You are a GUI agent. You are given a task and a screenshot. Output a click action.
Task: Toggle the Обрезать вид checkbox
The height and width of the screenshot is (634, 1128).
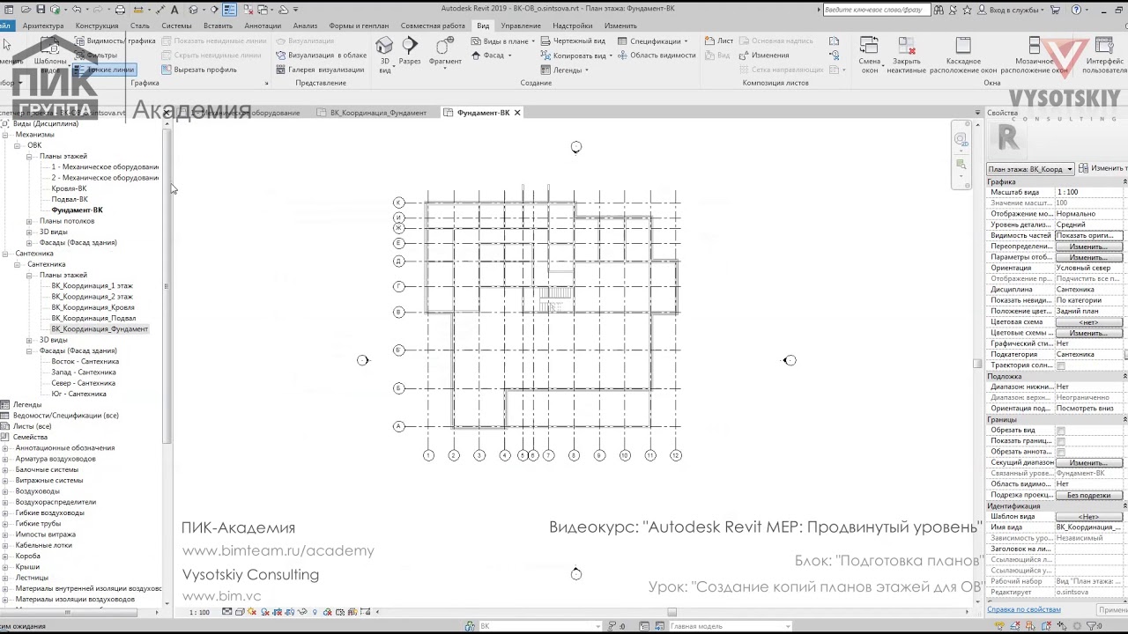pyautogui.click(x=1060, y=431)
